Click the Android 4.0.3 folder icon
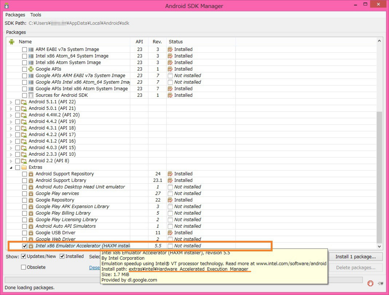Screen dimensions: 389x295 click(24, 148)
